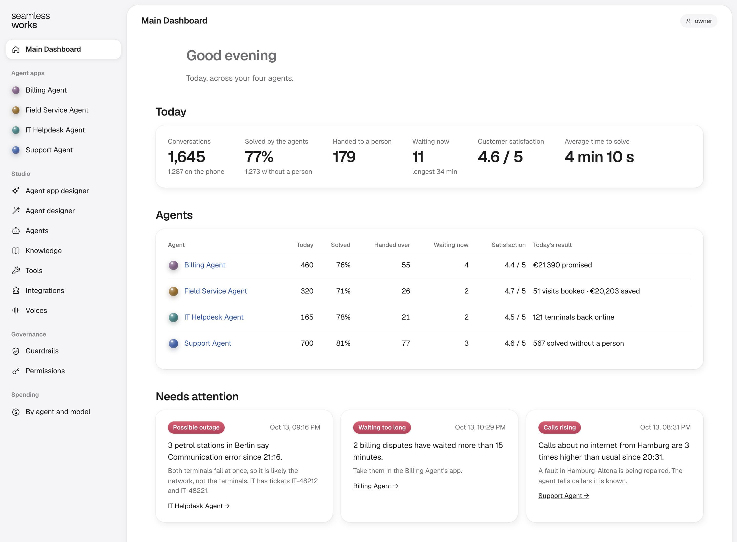Viewport: 737px width, 542px height.
Task: Open By agent and model spending
Action: tap(63, 412)
